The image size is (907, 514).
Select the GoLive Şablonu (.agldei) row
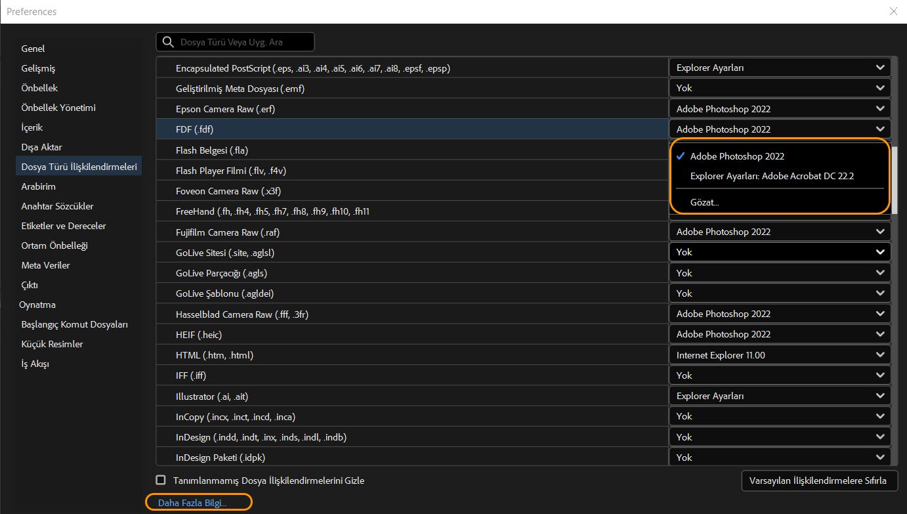(x=412, y=293)
